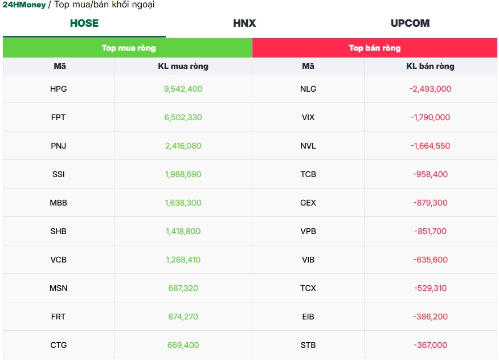The image size is (499, 361).
Task: Click the 'Mã' header above HPG
Action: pos(60,66)
